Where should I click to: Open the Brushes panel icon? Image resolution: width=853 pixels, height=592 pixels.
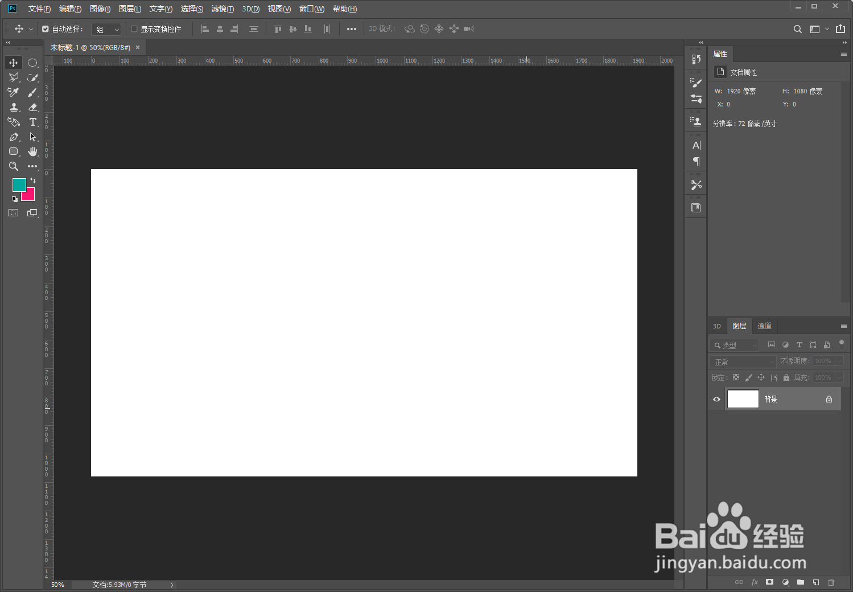point(696,98)
